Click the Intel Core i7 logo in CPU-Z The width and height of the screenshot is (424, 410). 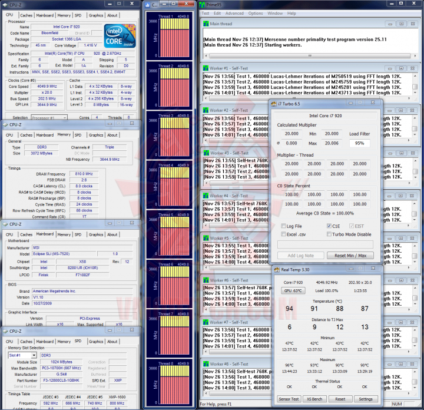pyautogui.click(x=120, y=37)
